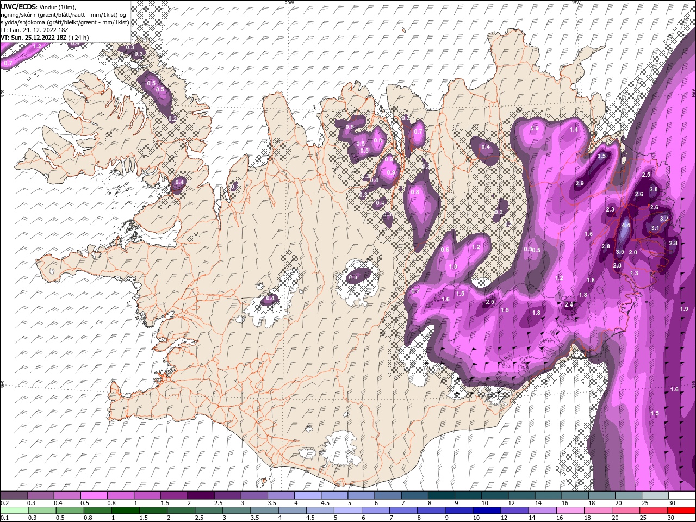Click the 2.3 snowfall value on the map
The width and height of the screenshot is (696, 522).
click(x=610, y=209)
